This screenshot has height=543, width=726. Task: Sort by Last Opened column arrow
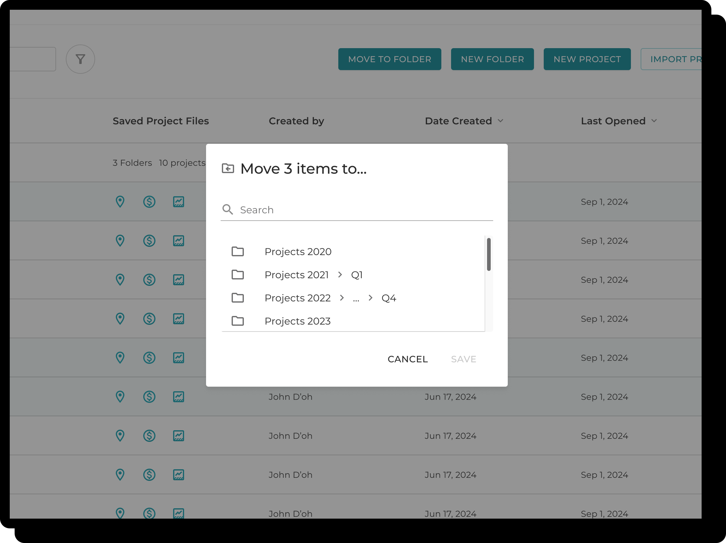point(654,121)
